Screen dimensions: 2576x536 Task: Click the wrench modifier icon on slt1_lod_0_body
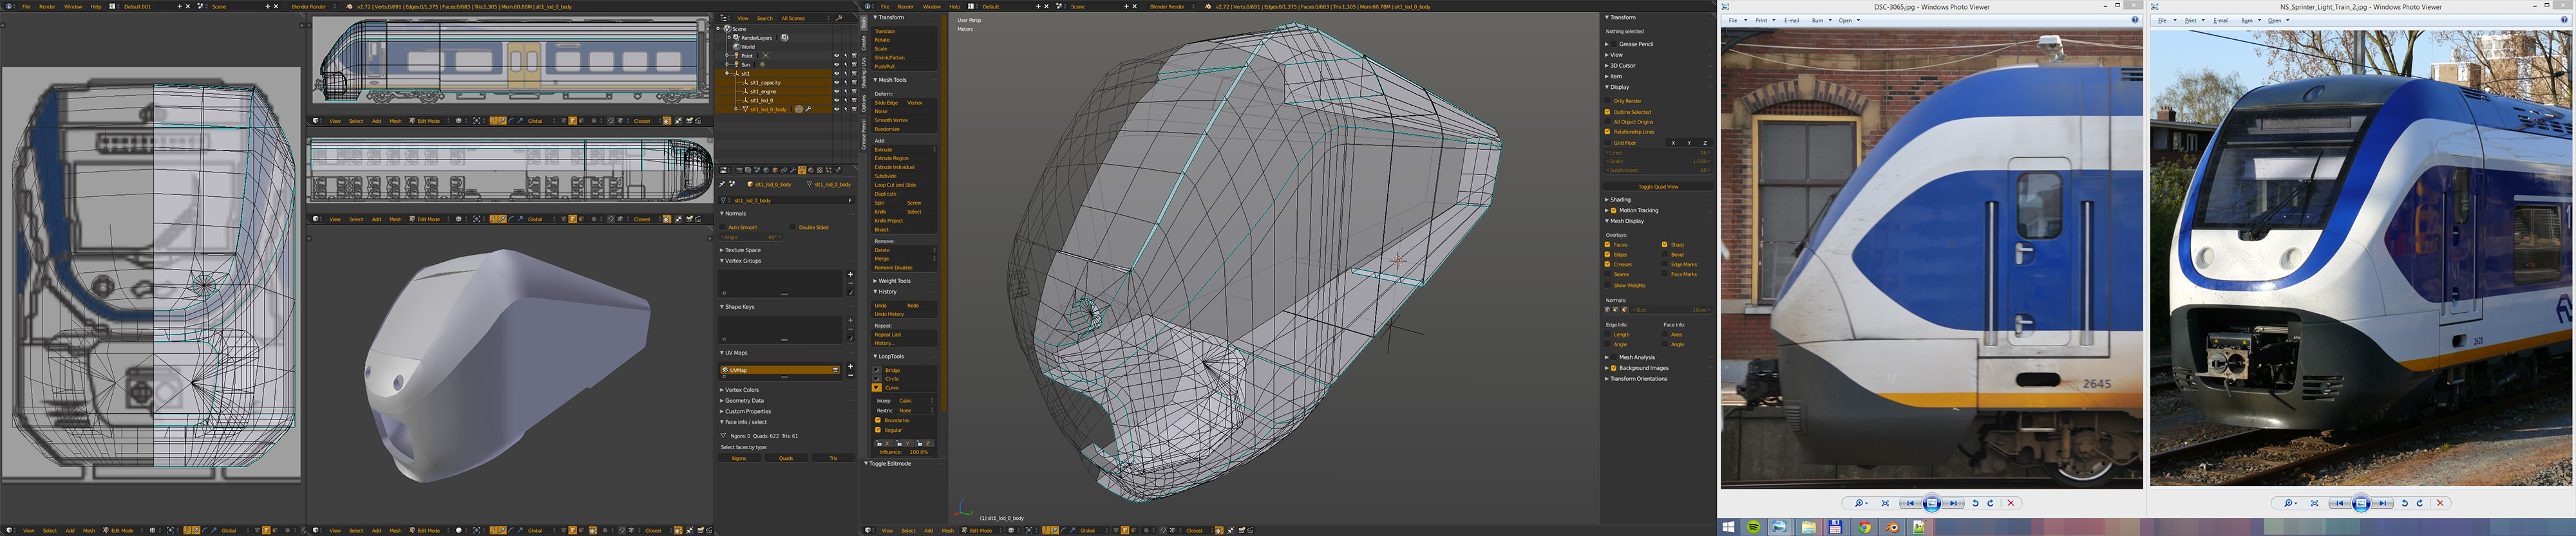(x=808, y=109)
